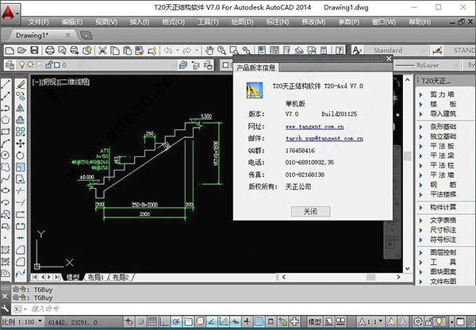Select the Move tool with four arrows
The height and width of the screenshot is (330, 476).
(x=21, y=144)
